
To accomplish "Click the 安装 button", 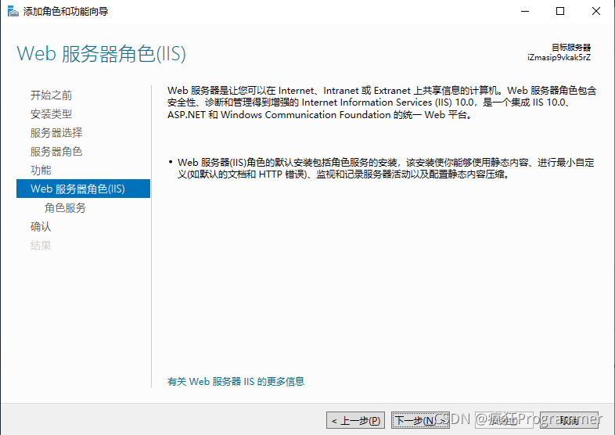I will pos(502,420).
